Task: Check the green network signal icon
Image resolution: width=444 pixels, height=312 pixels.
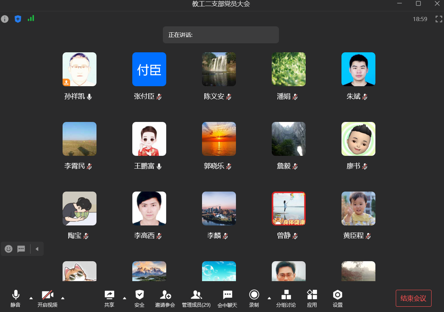Action: (31, 18)
